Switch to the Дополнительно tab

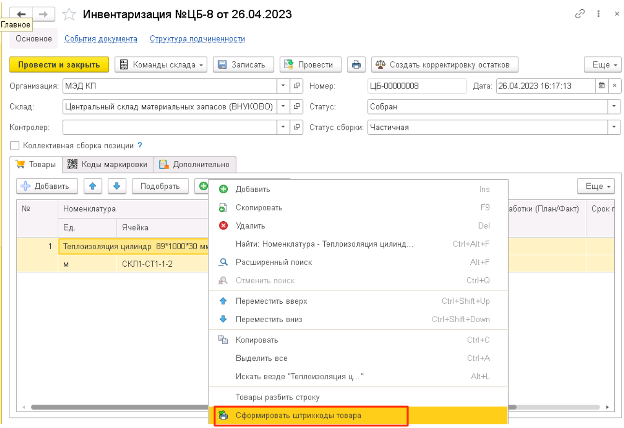click(195, 164)
